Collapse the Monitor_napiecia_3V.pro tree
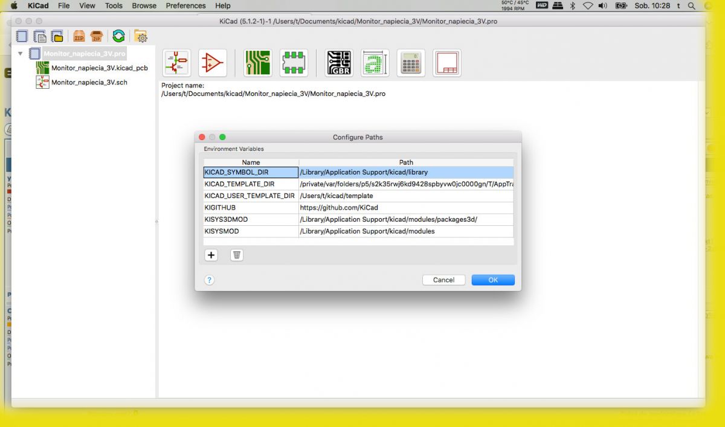725x427 pixels. (21, 54)
